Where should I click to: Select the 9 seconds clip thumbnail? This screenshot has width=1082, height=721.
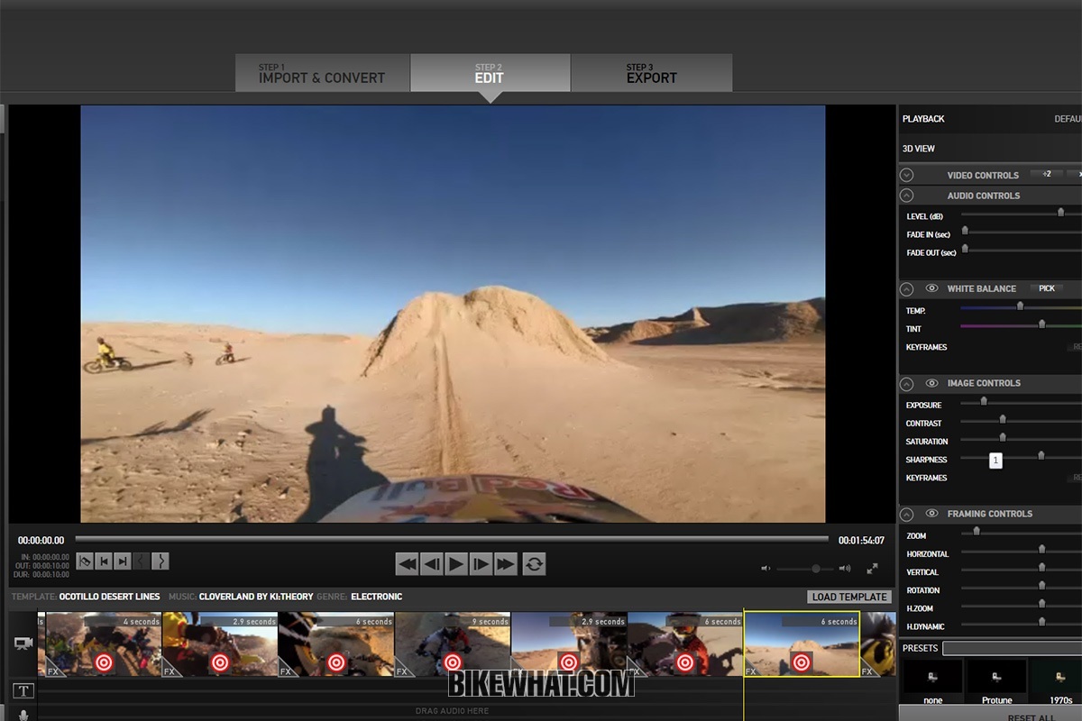tap(453, 645)
